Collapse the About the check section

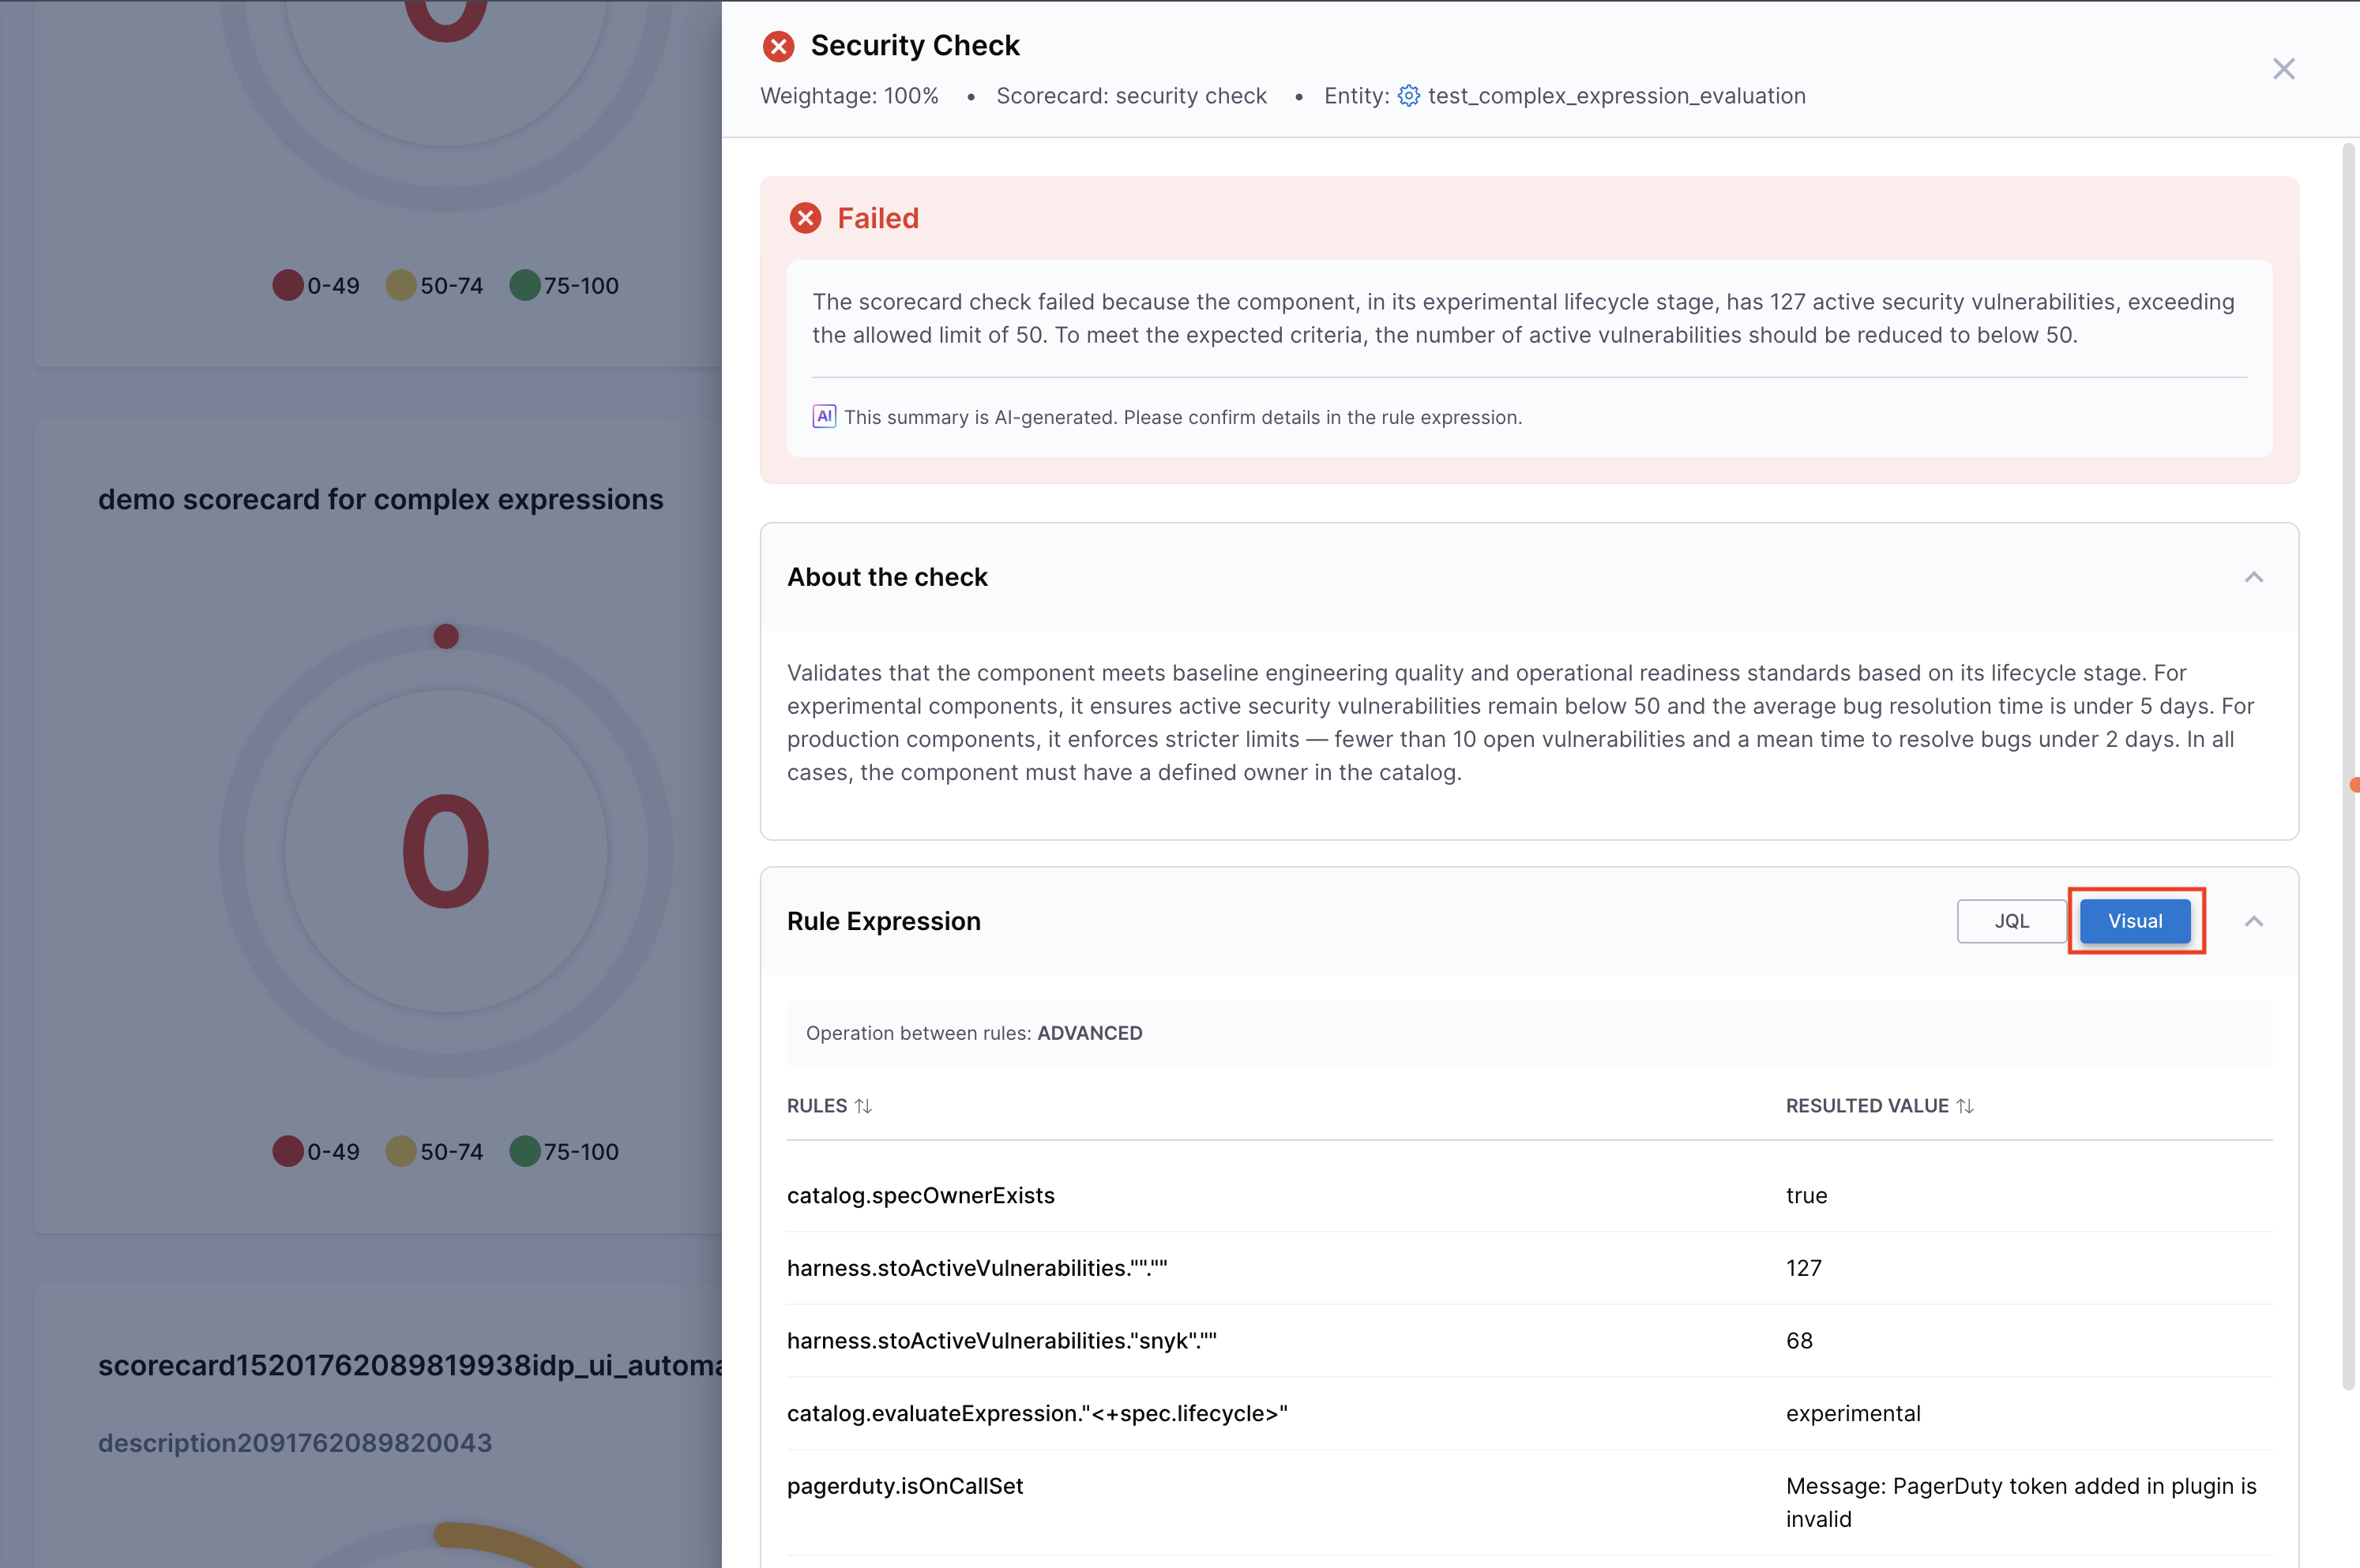click(x=2253, y=577)
